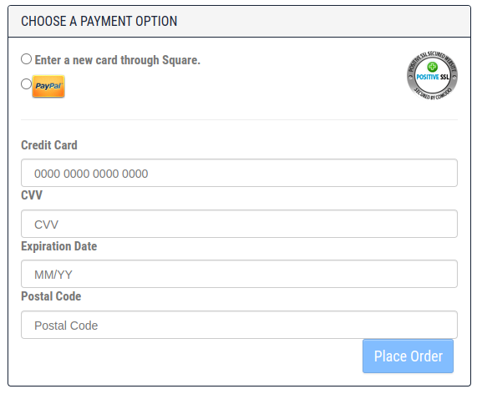
Task: Click the 'Choose a Payment Option' heading
Action: point(99,21)
